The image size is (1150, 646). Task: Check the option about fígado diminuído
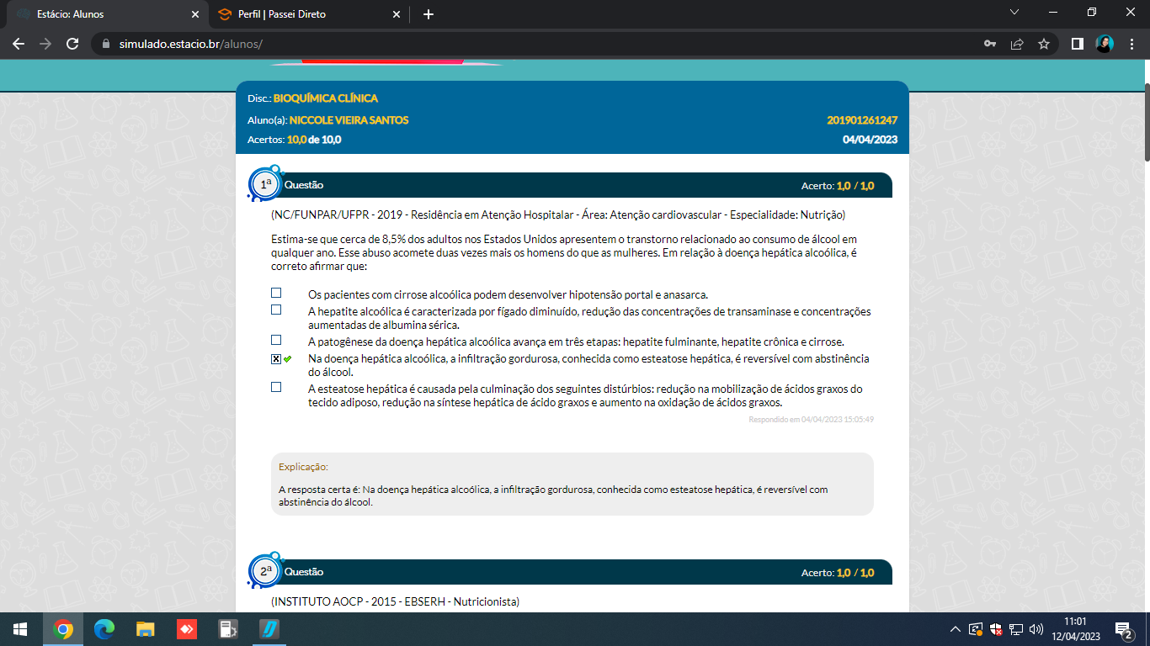tap(276, 310)
